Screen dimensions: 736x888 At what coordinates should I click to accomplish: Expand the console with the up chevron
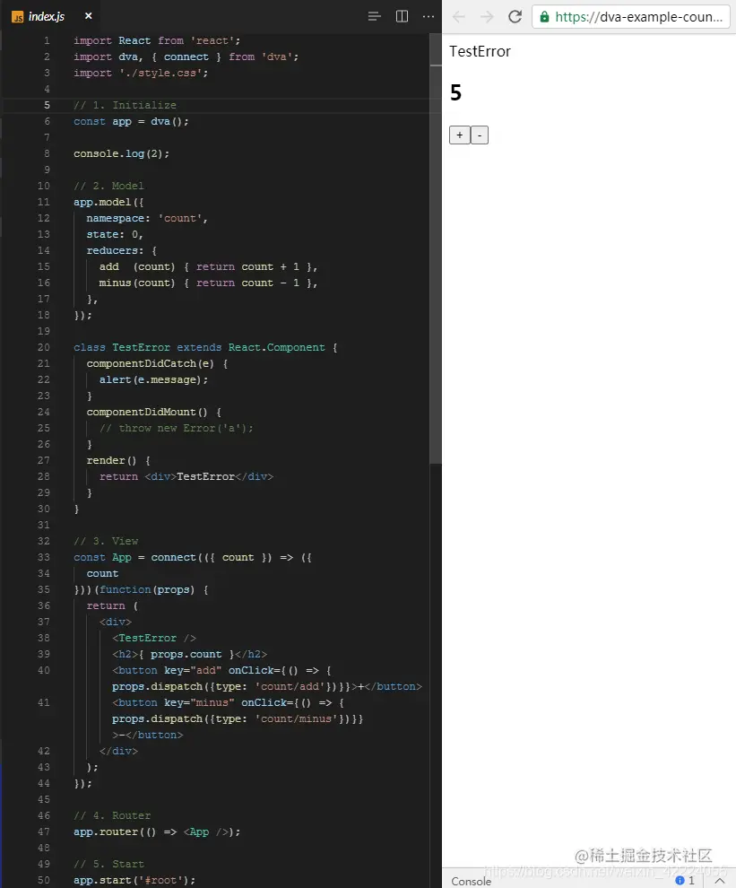720,881
